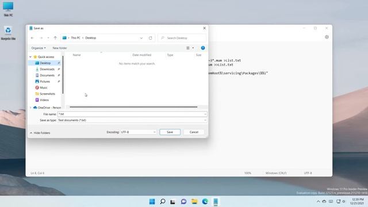Sort by Size column header
Viewport: 368px width, 207px height.
(198, 55)
